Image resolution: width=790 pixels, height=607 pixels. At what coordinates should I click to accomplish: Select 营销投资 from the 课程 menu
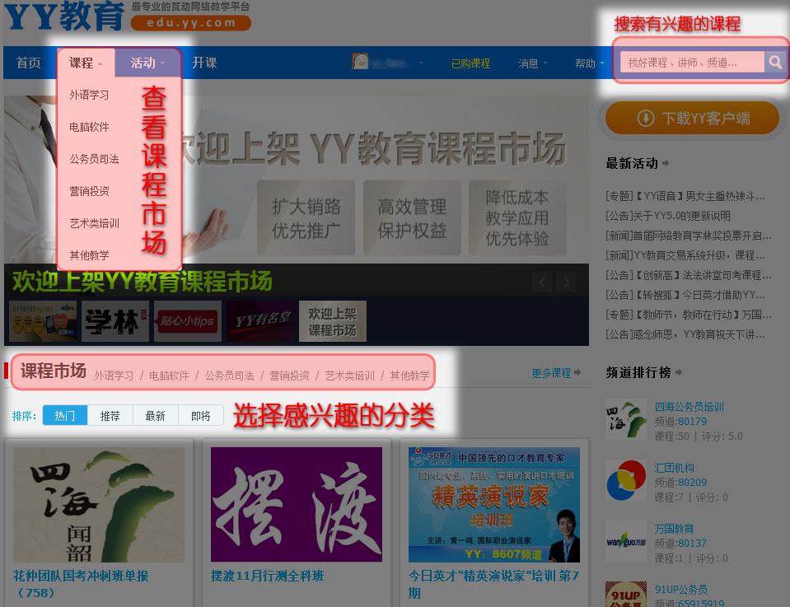tap(89, 191)
